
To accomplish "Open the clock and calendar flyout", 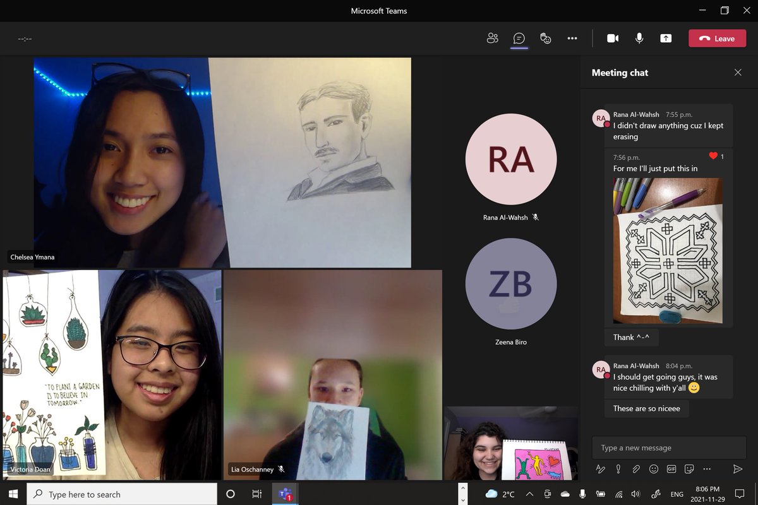I will [x=706, y=494].
